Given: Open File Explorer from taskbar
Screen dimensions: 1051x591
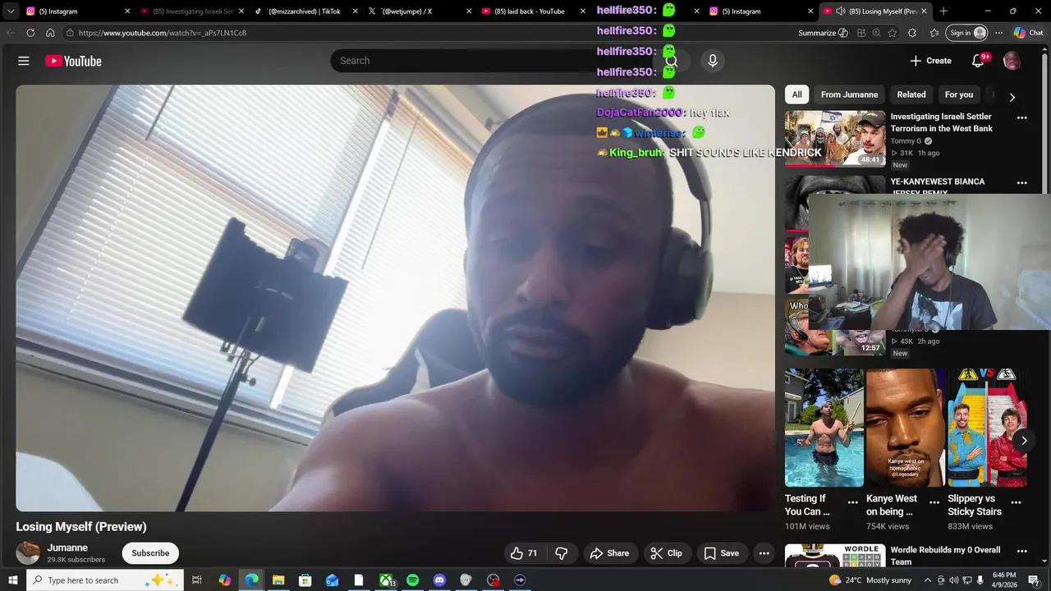Looking at the screenshot, I should click(x=278, y=580).
